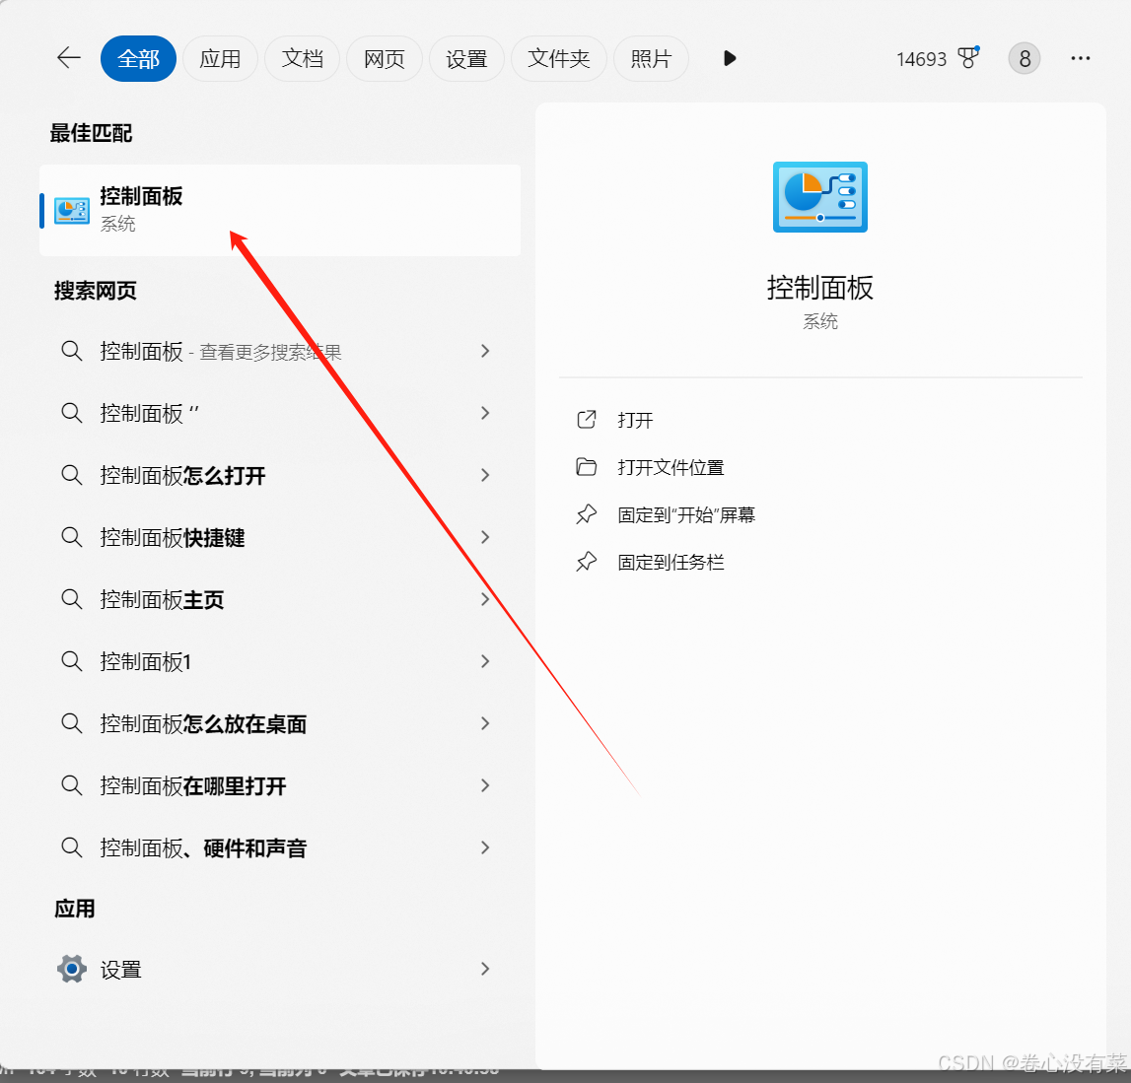The image size is (1131, 1083).
Task: Pin Control Panel to Start screen
Action: (683, 513)
